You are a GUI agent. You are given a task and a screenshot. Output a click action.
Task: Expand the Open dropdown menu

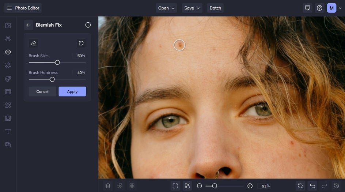[x=166, y=8]
